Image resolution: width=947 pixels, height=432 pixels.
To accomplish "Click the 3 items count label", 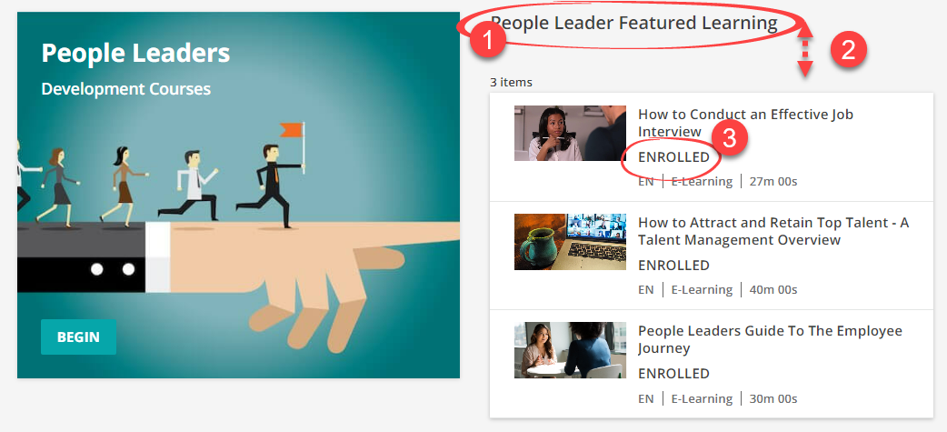I will click(x=511, y=83).
